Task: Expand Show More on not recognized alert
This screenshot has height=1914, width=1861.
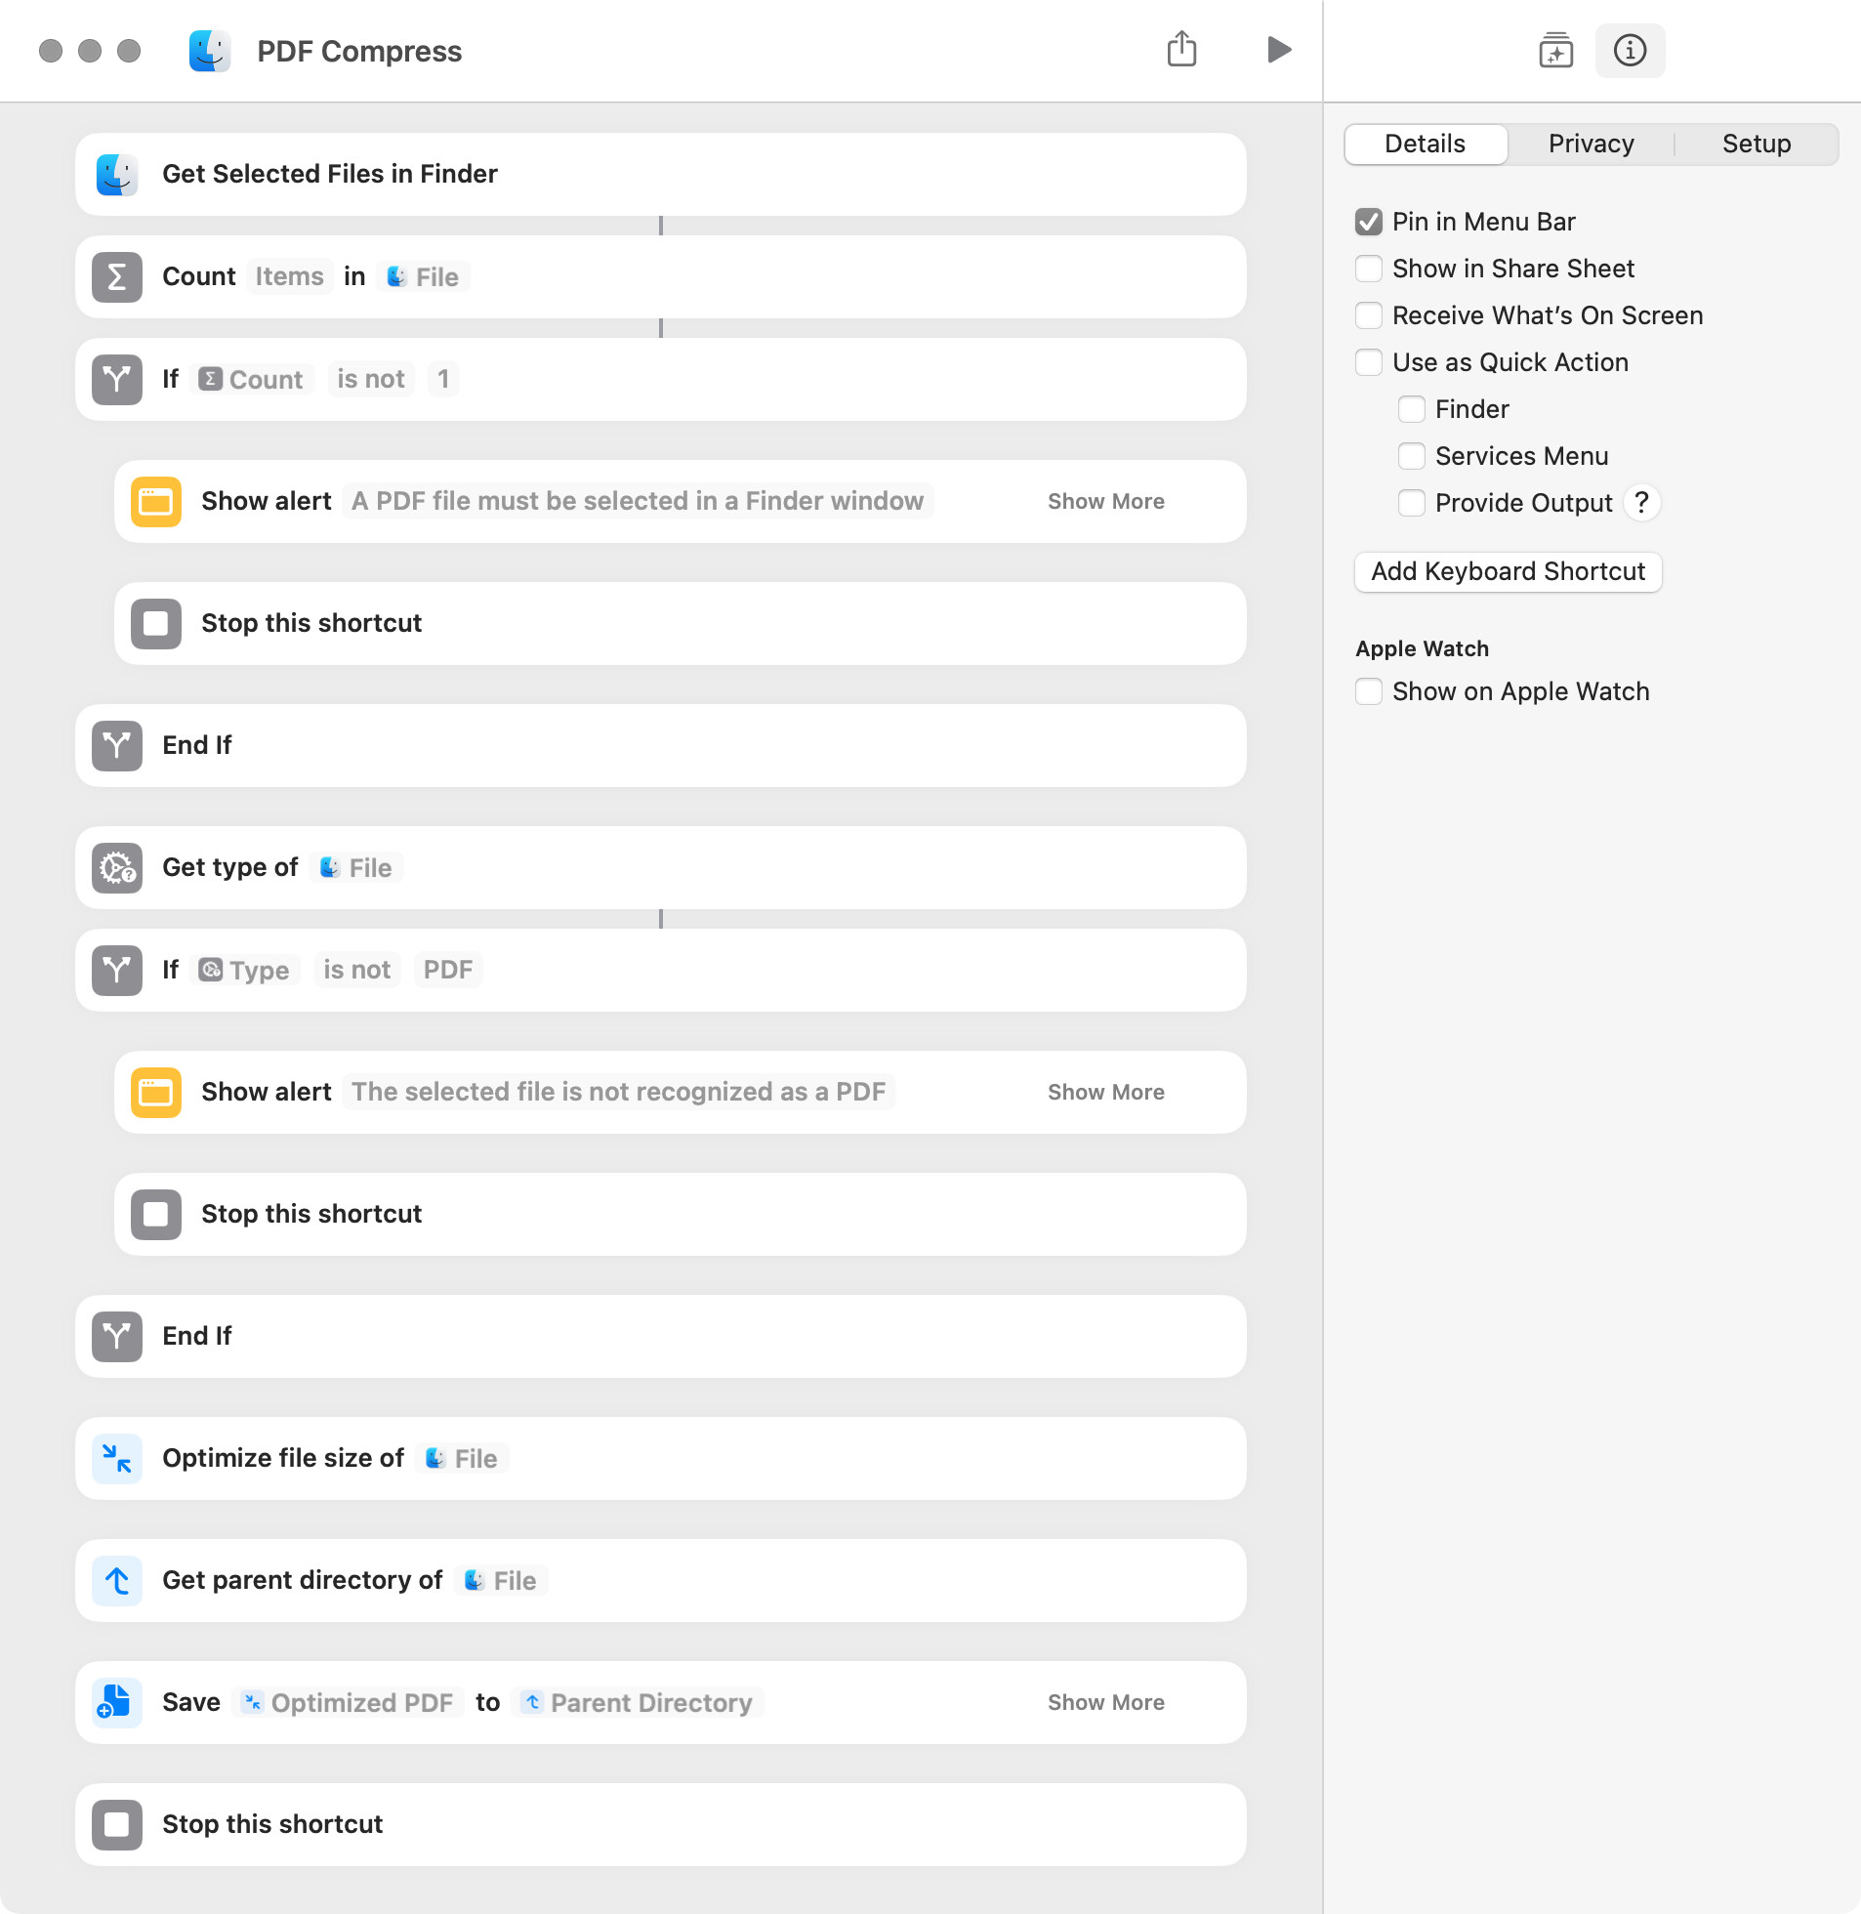Action: (x=1105, y=1092)
